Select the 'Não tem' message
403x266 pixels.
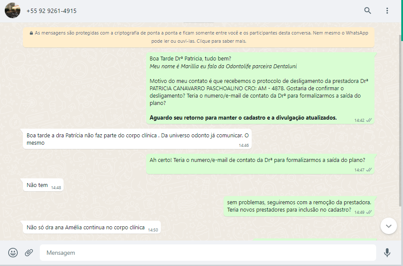(43, 185)
